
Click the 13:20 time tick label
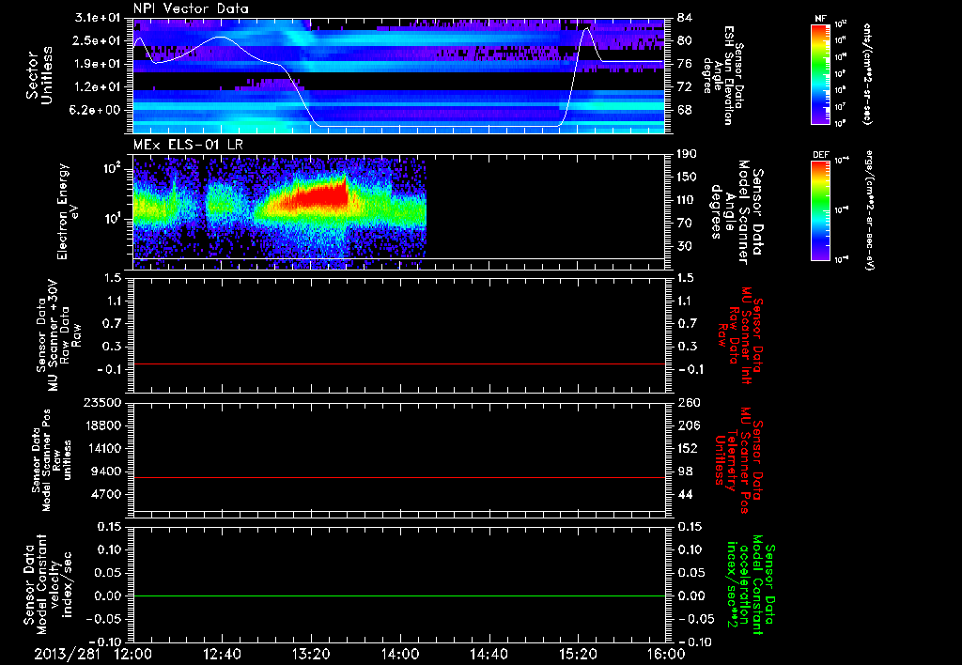click(x=311, y=654)
